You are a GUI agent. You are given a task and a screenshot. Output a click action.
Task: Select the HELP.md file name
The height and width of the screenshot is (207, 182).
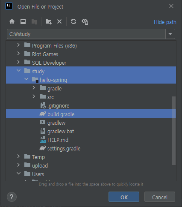click(58, 140)
